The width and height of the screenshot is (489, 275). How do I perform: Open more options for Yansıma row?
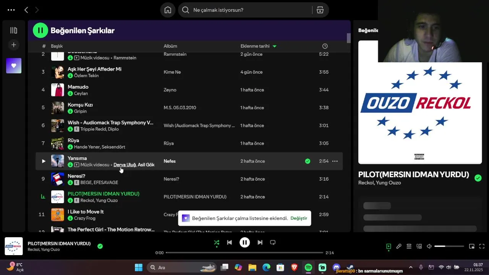click(335, 161)
